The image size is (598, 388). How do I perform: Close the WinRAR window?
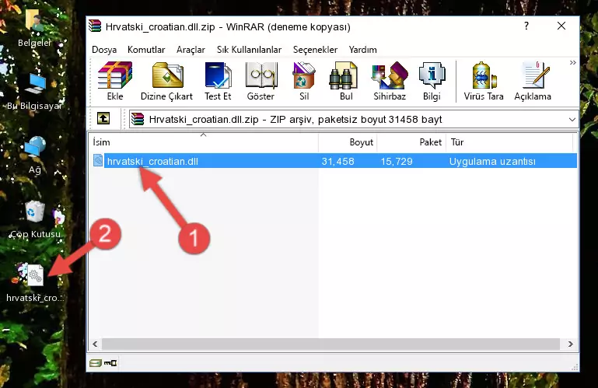click(561, 26)
